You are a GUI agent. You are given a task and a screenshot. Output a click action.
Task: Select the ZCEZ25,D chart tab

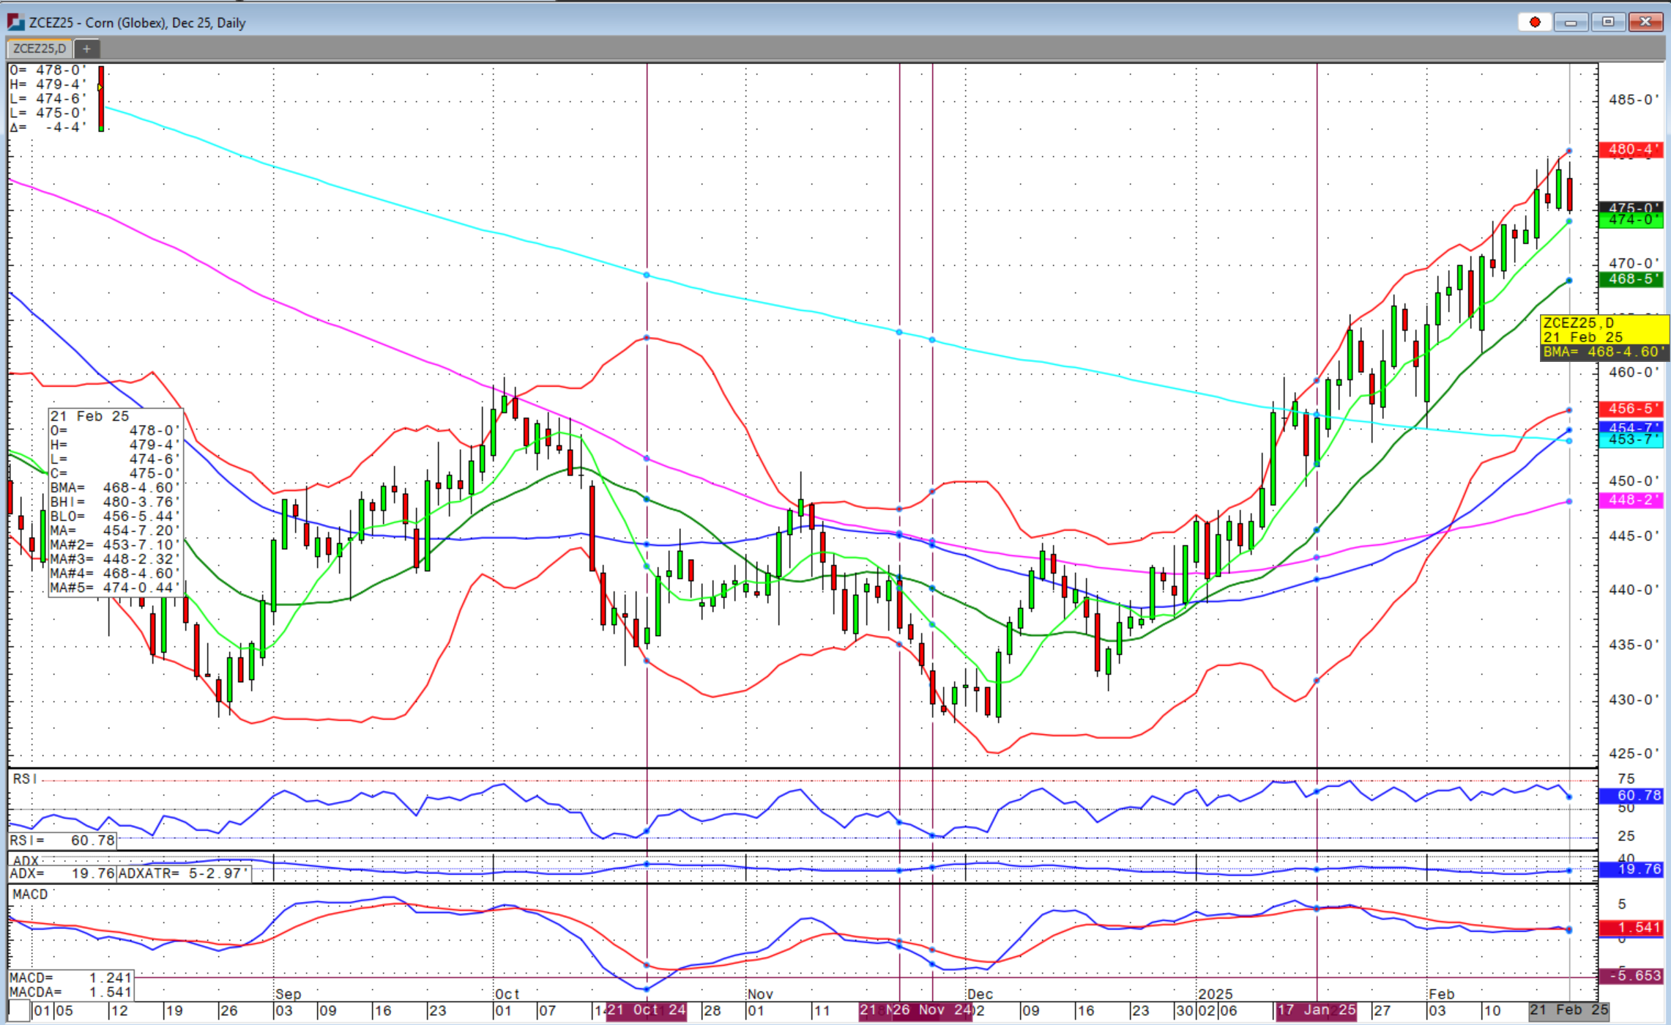coord(40,49)
